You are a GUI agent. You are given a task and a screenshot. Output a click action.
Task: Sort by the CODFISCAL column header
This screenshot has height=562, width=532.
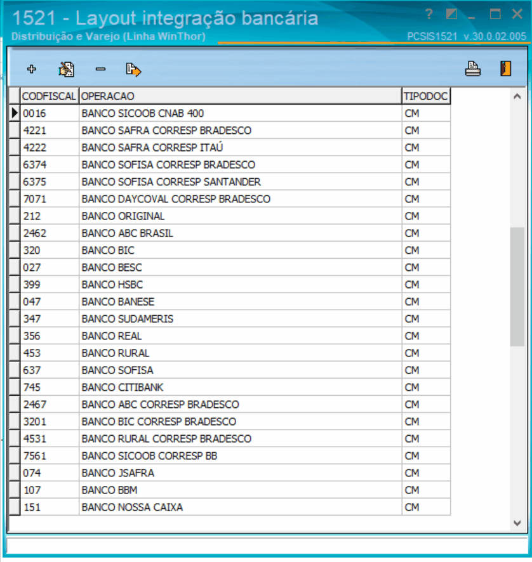click(x=50, y=96)
